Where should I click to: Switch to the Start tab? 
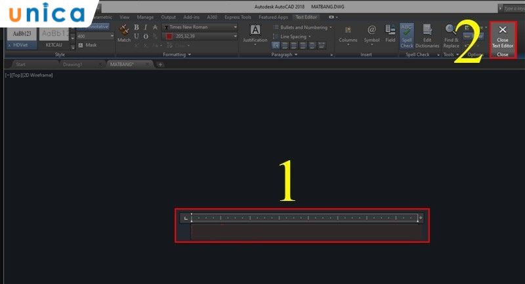(x=21, y=64)
